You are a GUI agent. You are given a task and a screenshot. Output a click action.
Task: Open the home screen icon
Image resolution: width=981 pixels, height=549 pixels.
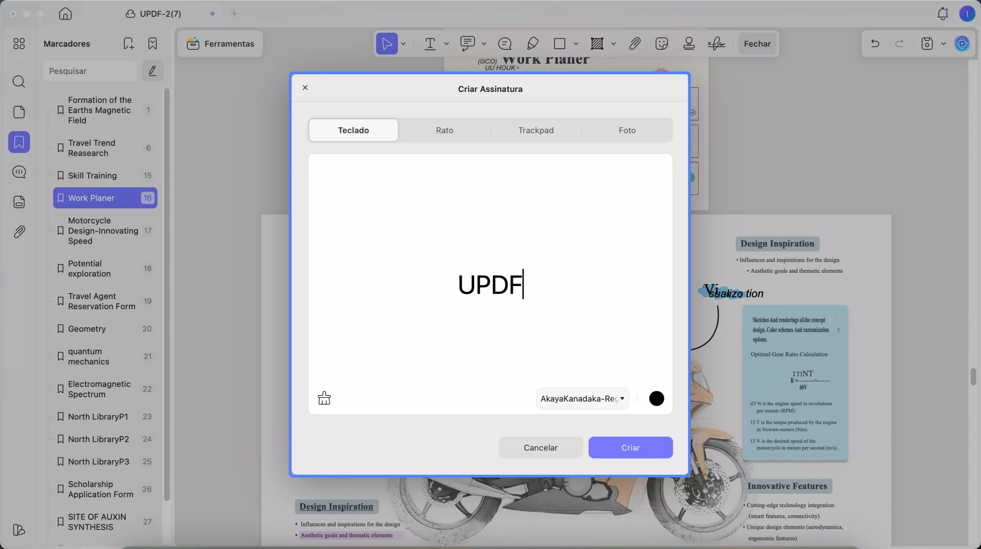[x=65, y=14]
